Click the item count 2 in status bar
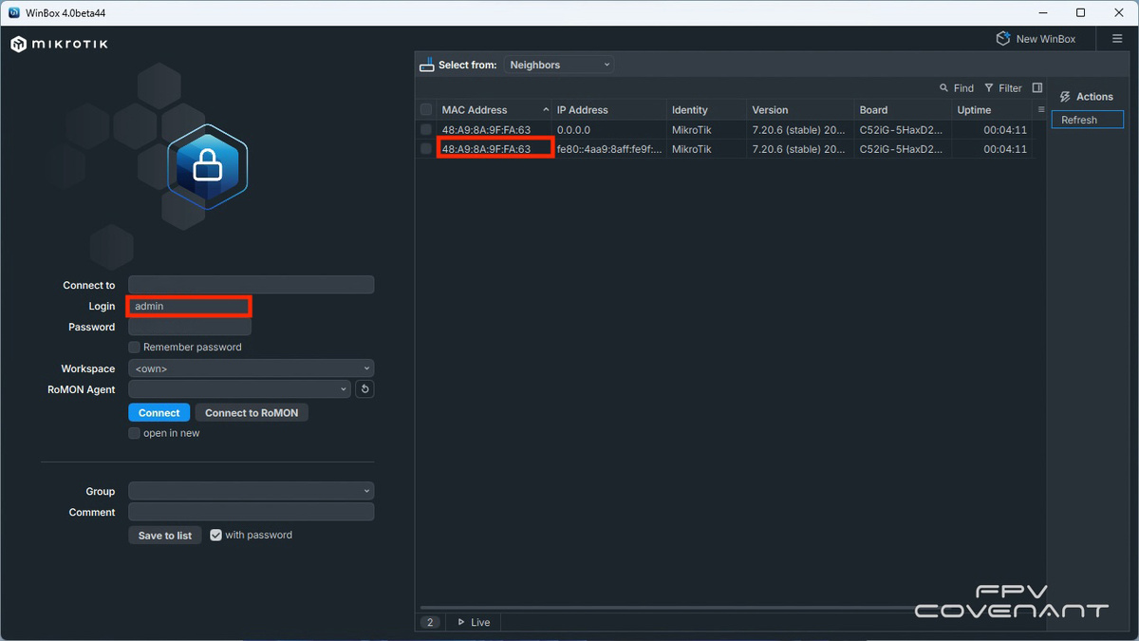 430,622
